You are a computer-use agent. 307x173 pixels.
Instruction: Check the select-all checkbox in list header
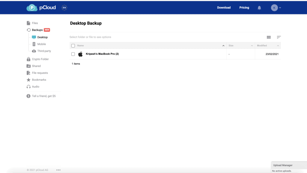[73, 45]
